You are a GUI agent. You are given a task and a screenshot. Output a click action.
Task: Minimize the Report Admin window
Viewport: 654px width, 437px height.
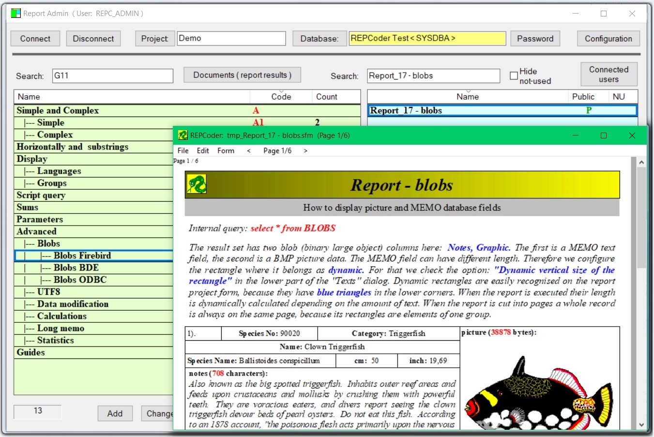coord(576,14)
